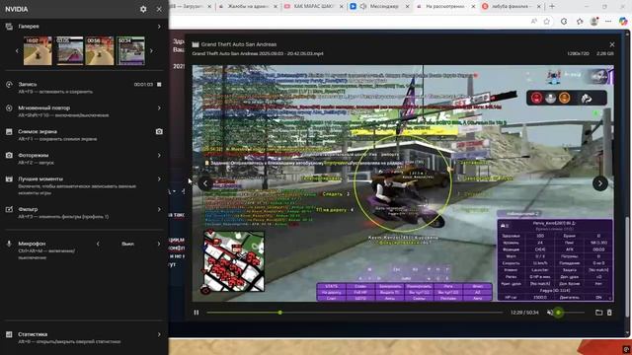Click the Микрофон microphone icon
632x355 pixels.
(9, 244)
